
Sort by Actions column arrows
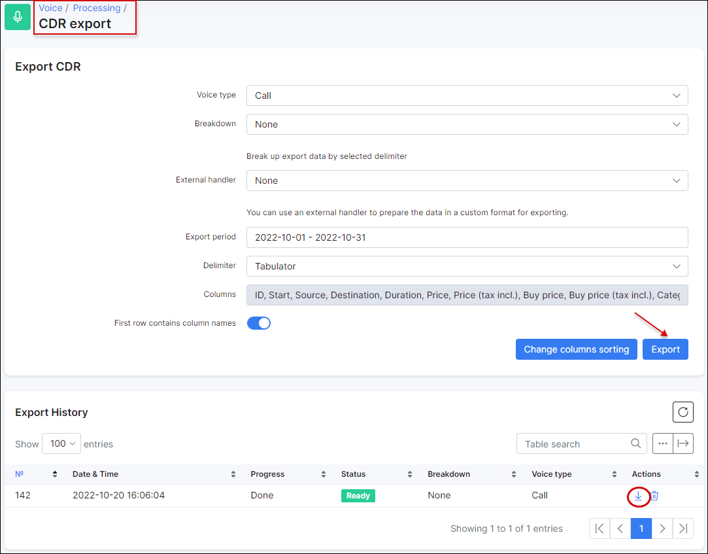tap(697, 474)
